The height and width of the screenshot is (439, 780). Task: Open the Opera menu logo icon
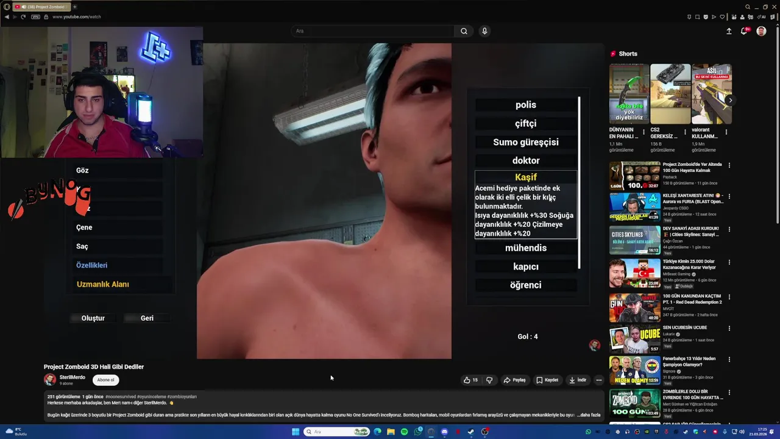click(7, 7)
